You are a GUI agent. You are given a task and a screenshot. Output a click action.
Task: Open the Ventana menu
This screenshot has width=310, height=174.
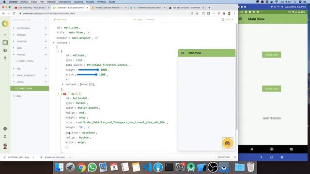(101, 2)
